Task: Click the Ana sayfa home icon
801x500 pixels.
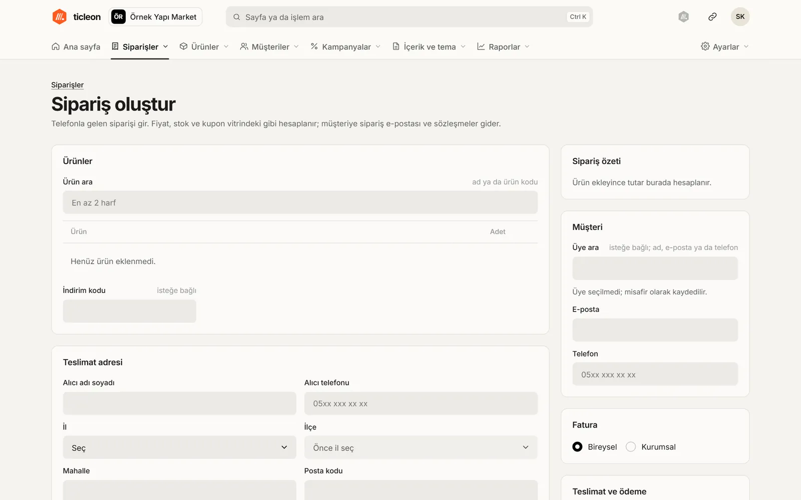Action: pyautogui.click(x=56, y=46)
